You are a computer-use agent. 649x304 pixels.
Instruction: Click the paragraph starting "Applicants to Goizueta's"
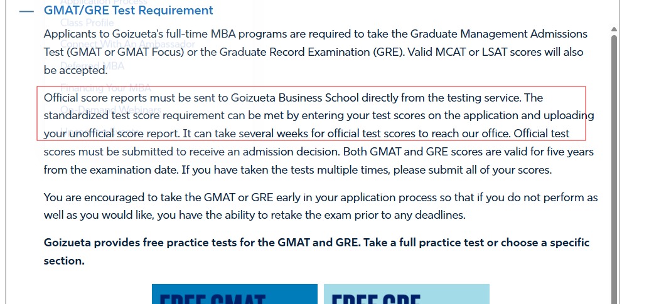[315, 52]
